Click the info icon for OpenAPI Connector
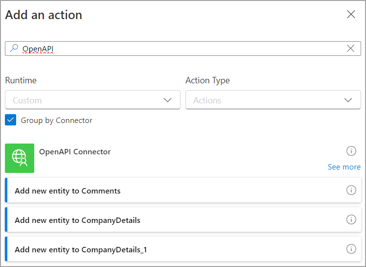This screenshot has width=366, height=267. [x=351, y=151]
